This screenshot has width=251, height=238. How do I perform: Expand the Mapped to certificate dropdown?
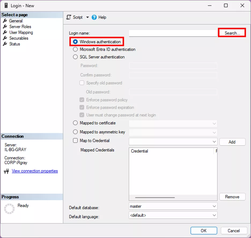214,124
